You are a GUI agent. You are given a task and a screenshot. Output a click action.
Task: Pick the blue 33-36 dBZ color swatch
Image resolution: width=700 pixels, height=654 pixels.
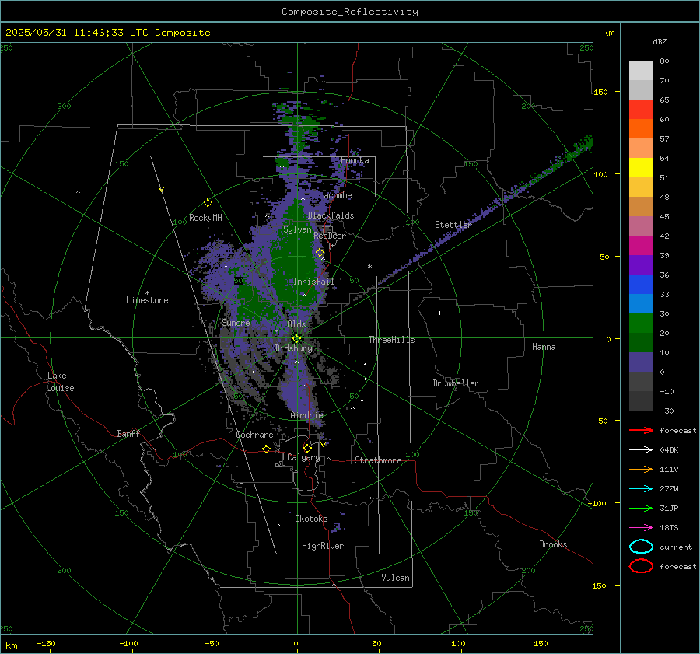(x=641, y=284)
